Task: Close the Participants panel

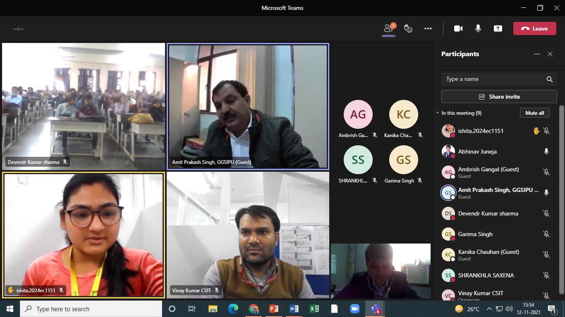Action: (x=550, y=54)
